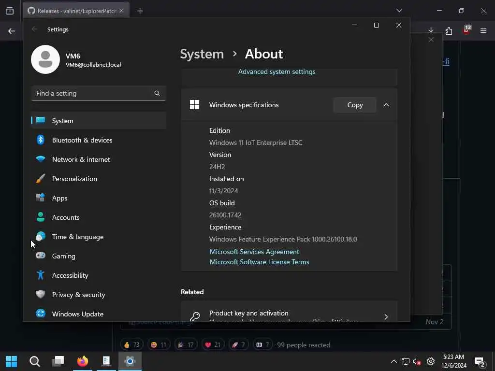Screen dimensions: 495x371
Task: Open taskbar Search
Action: tap(35, 361)
